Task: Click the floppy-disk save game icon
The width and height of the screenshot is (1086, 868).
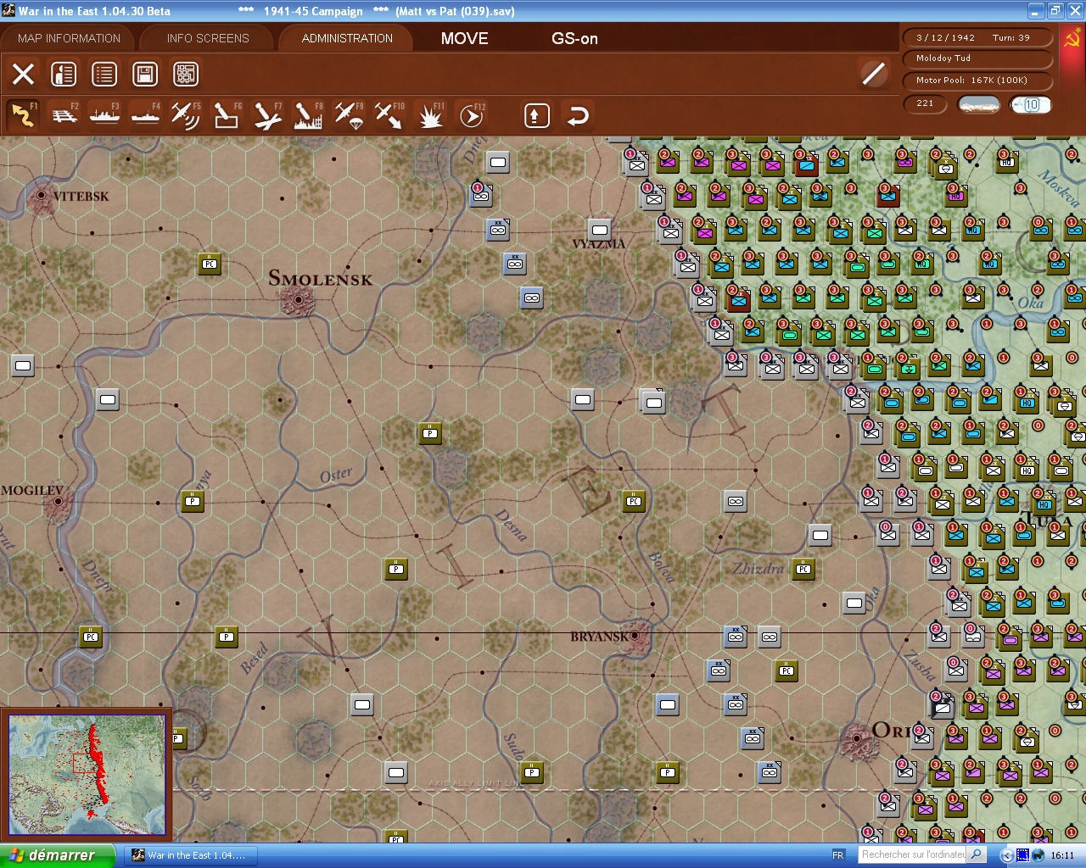Action: [145, 74]
